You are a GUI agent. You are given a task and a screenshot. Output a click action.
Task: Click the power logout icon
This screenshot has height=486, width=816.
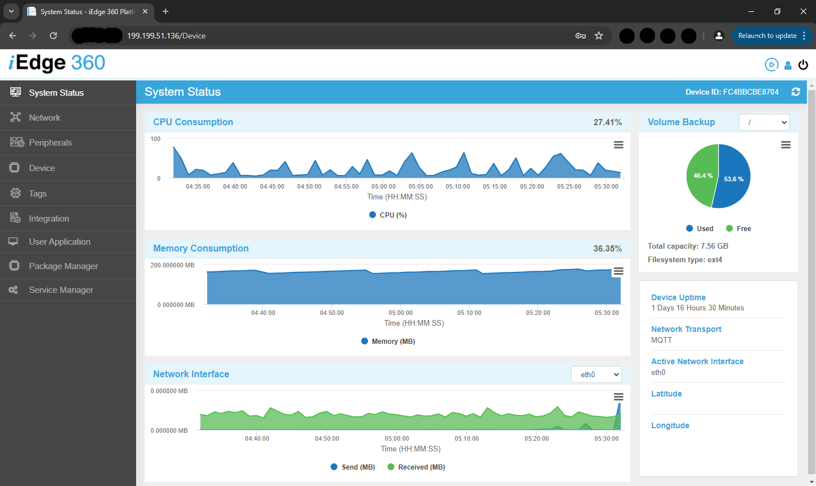tap(803, 65)
